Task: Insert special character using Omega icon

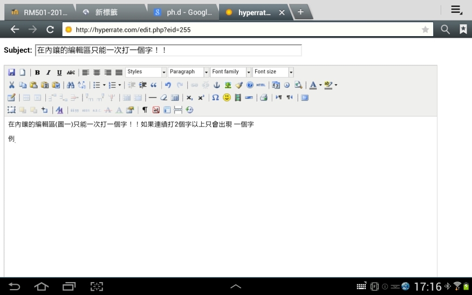Action: point(215,98)
